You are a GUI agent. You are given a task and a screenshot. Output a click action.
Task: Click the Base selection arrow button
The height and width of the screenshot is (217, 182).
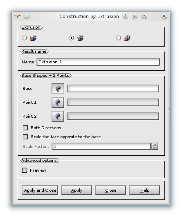tap(58, 88)
